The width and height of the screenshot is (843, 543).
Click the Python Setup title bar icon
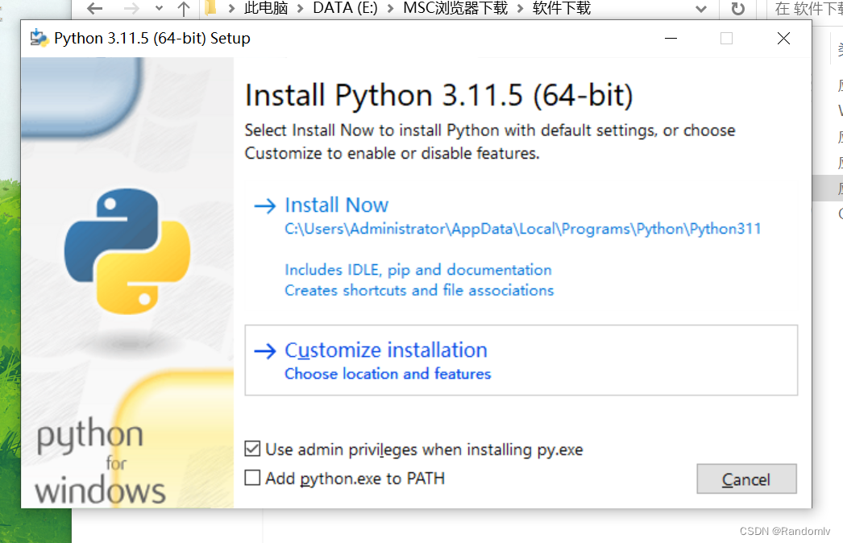39,38
